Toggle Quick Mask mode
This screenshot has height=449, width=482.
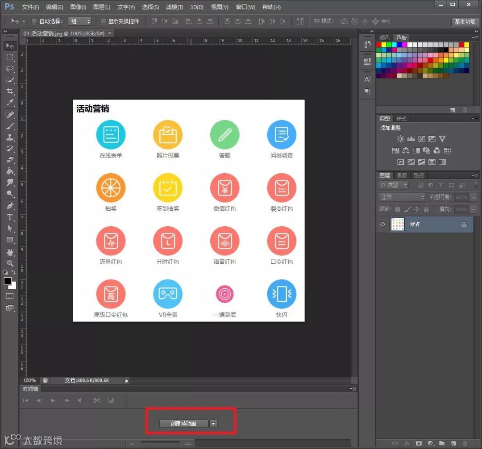pyautogui.click(x=10, y=296)
